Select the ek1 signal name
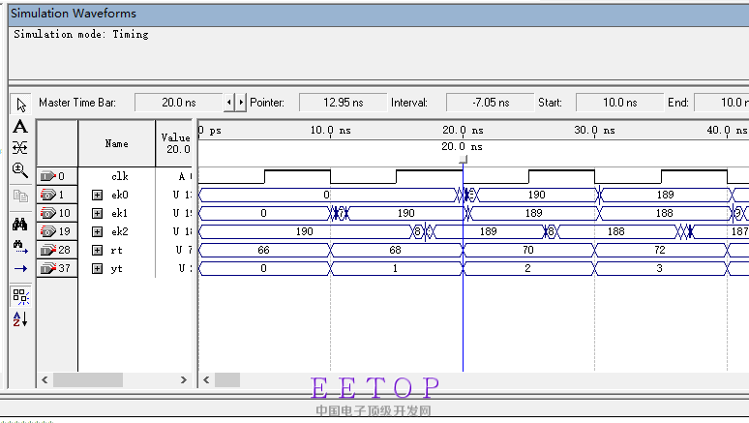 coord(119,213)
